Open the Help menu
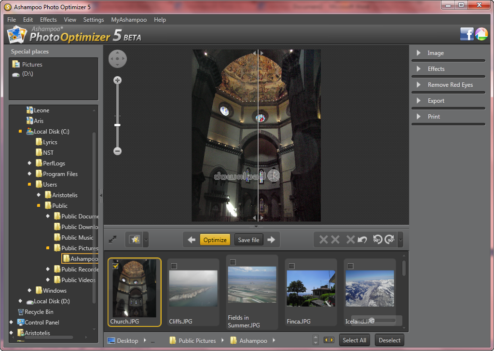Viewport: 494px width, 351px height. pyautogui.click(x=160, y=19)
